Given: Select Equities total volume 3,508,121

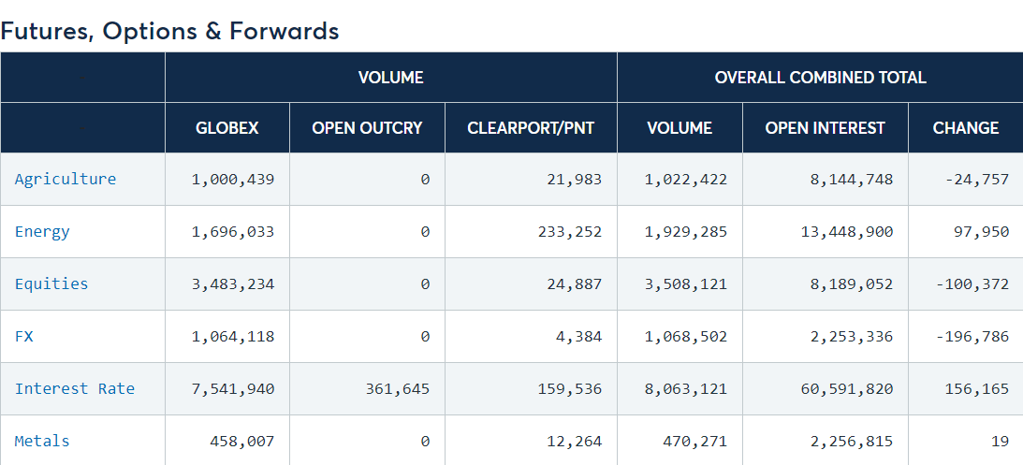Looking at the screenshot, I should point(686,283).
